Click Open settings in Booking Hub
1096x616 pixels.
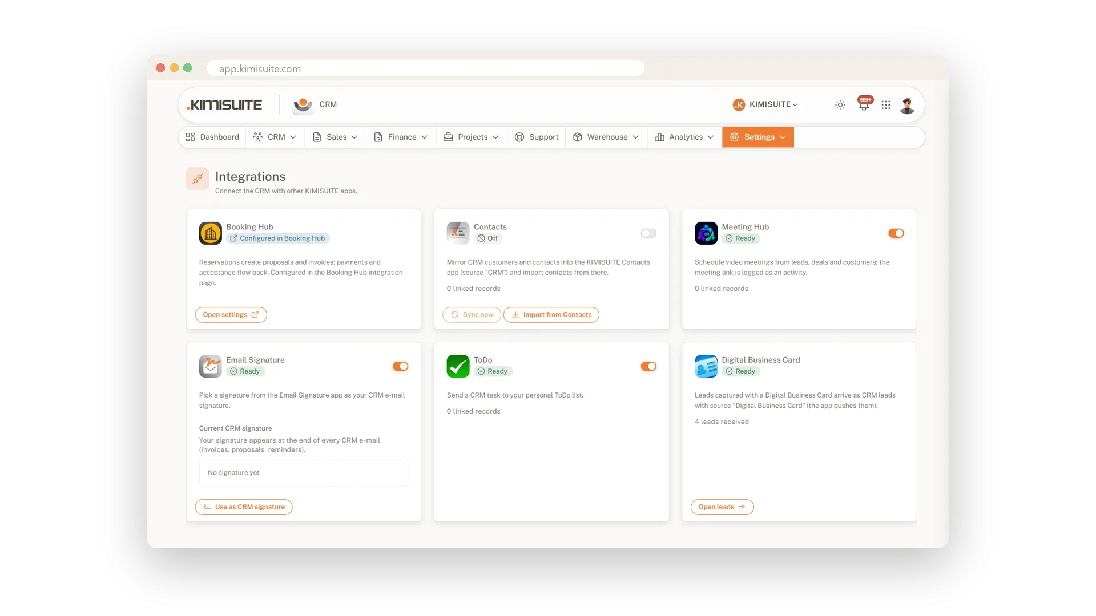pyautogui.click(x=231, y=315)
